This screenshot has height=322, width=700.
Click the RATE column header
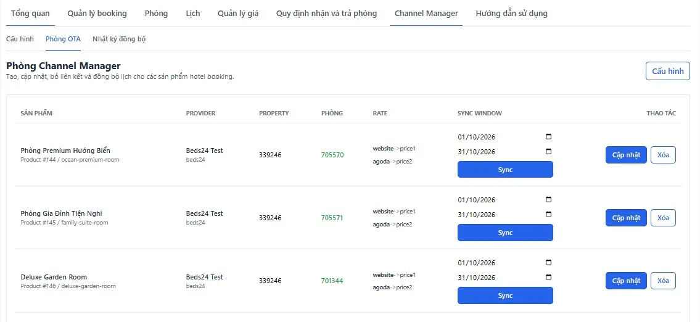coord(380,113)
